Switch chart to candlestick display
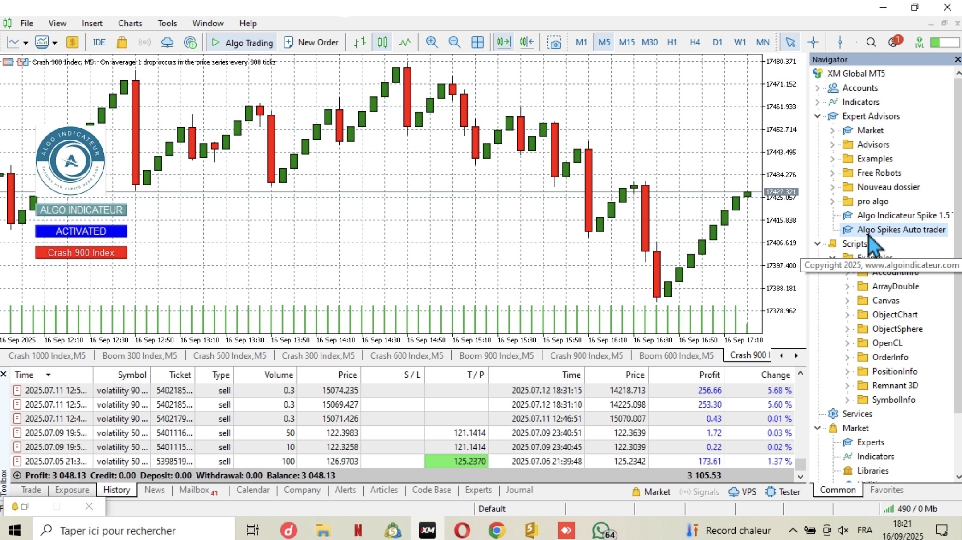 (x=382, y=42)
